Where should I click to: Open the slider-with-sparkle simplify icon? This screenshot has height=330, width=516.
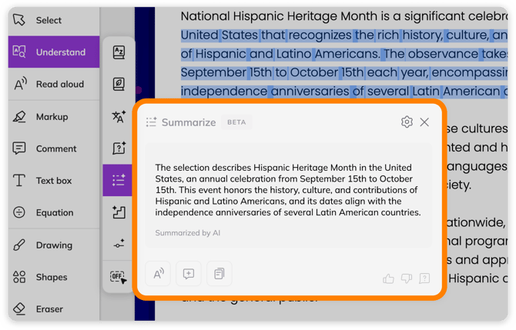(x=119, y=244)
